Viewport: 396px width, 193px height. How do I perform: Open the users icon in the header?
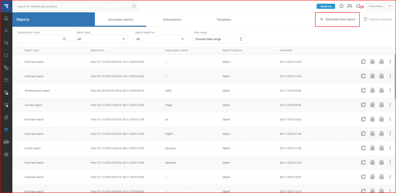click(x=350, y=6)
